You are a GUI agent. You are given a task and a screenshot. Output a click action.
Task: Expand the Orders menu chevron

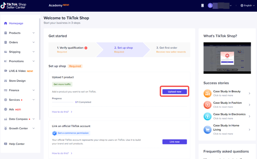(34, 42)
